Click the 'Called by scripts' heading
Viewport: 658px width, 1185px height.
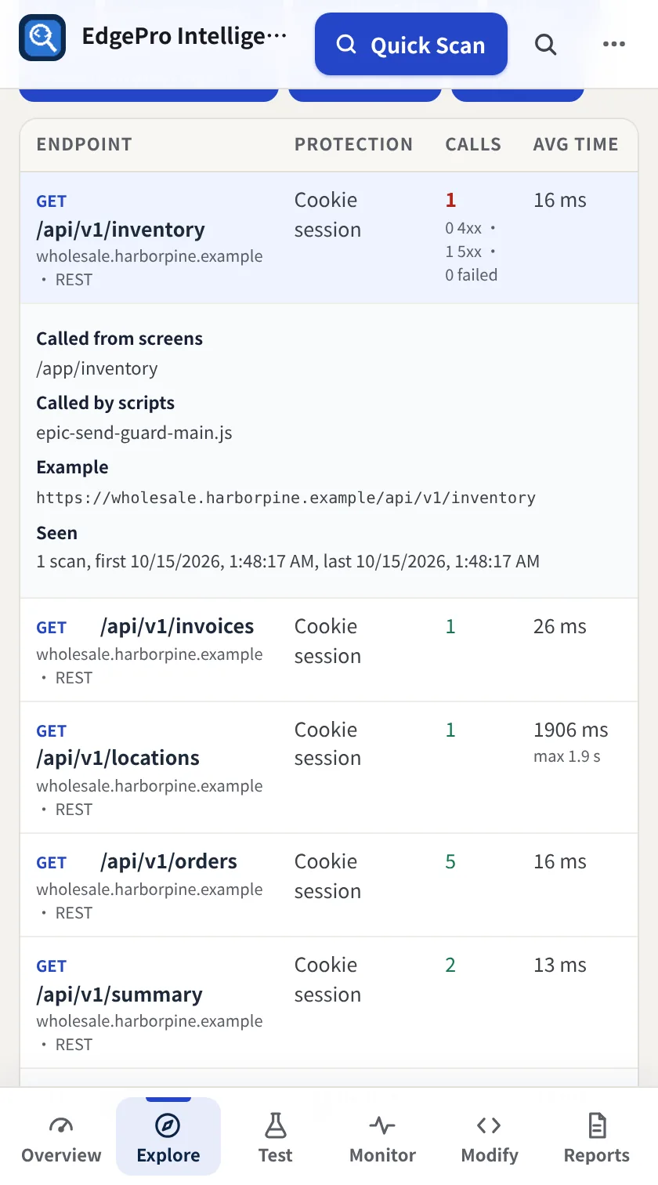coord(106,403)
